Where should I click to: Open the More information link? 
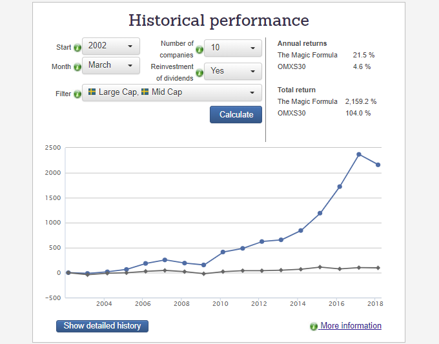tap(351, 326)
